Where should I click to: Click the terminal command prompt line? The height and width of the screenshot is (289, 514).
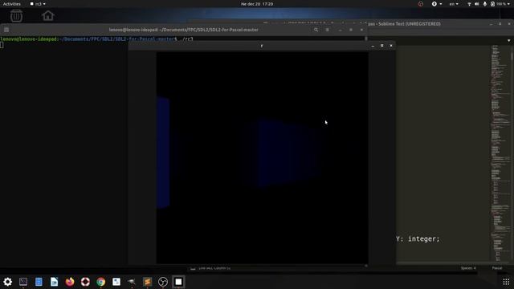click(x=97, y=39)
